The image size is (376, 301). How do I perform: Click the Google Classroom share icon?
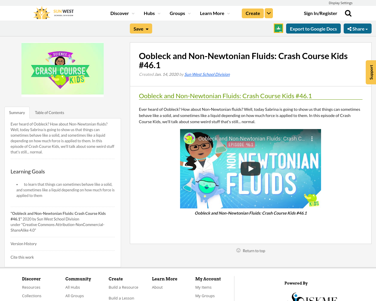(278, 29)
